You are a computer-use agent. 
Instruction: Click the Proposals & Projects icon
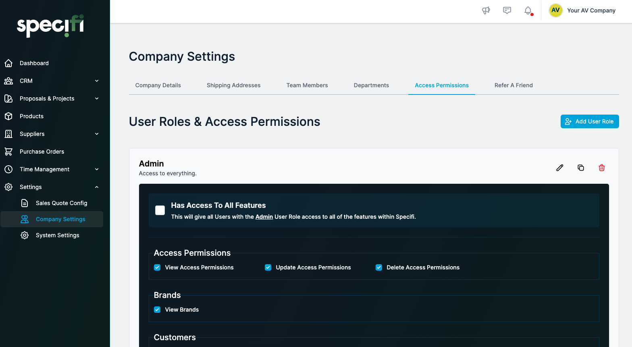pyautogui.click(x=8, y=99)
